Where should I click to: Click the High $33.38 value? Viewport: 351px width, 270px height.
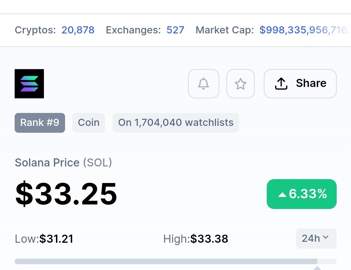click(209, 239)
